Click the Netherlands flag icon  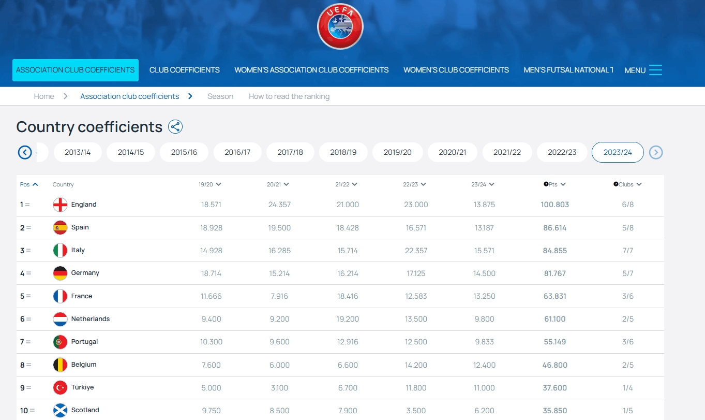coord(60,319)
